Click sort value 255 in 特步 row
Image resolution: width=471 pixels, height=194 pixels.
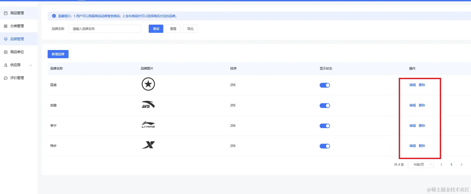pyautogui.click(x=233, y=146)
